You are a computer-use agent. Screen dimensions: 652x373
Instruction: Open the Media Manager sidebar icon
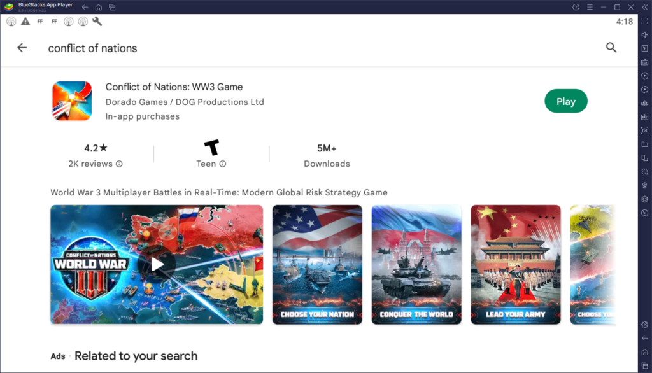pyautogui.click(x=645, y=144)
